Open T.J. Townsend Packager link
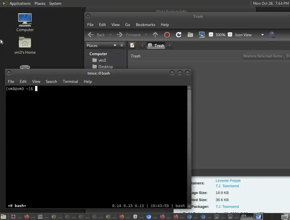Screen dimensions: 290x220 (x=227, y=206)
